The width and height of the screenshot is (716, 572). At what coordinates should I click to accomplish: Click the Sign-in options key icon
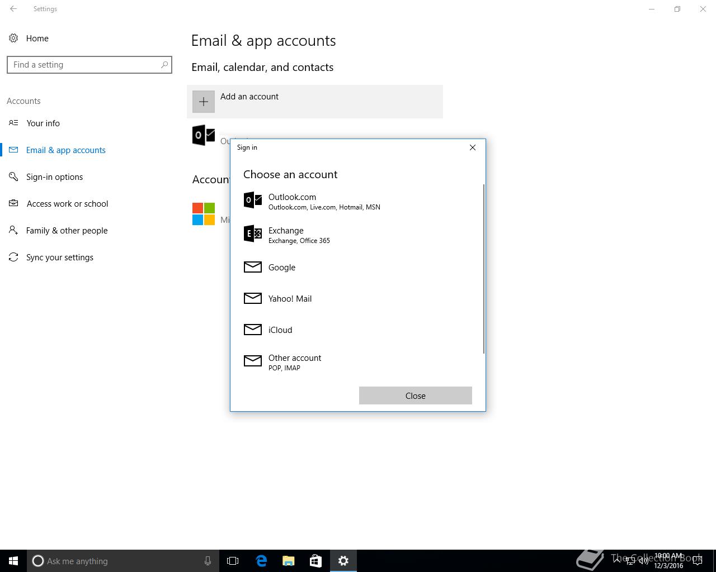click(13, 177)
